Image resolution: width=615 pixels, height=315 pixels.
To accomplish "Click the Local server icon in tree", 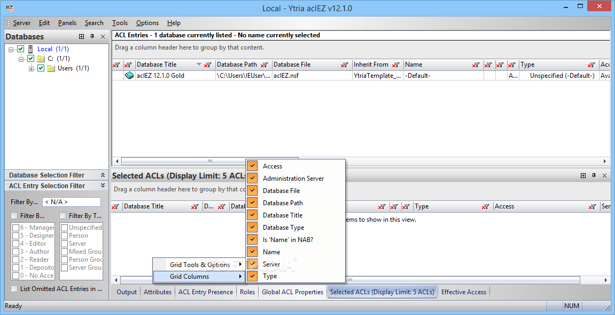I will click(x=30, y=49).
